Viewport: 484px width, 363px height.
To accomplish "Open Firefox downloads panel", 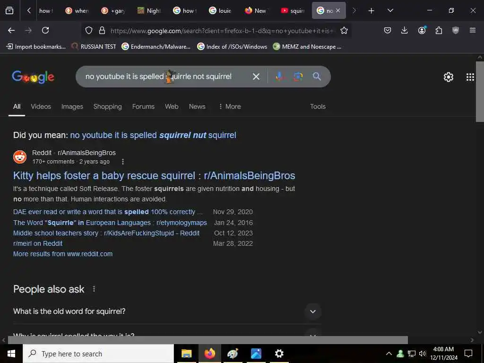I will (x=405, y=30).
